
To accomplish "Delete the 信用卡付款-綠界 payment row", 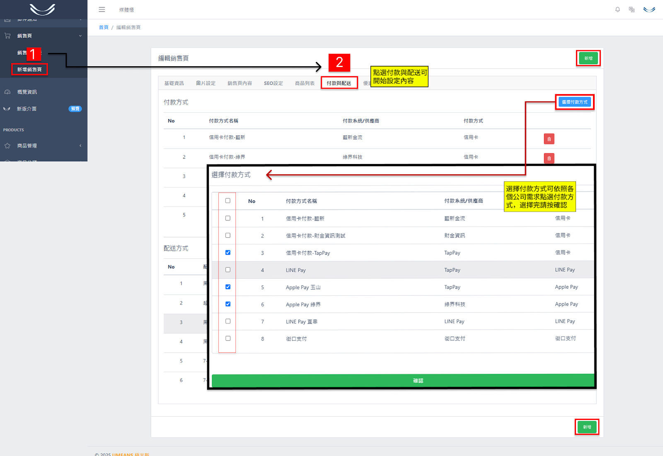I will [x=549, y=158].
